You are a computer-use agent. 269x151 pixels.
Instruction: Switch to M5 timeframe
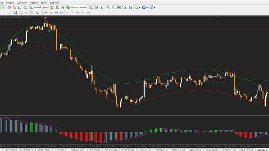(51, 13)
